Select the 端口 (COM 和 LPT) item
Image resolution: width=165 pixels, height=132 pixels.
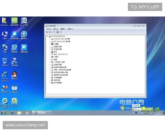click(60, 54)
